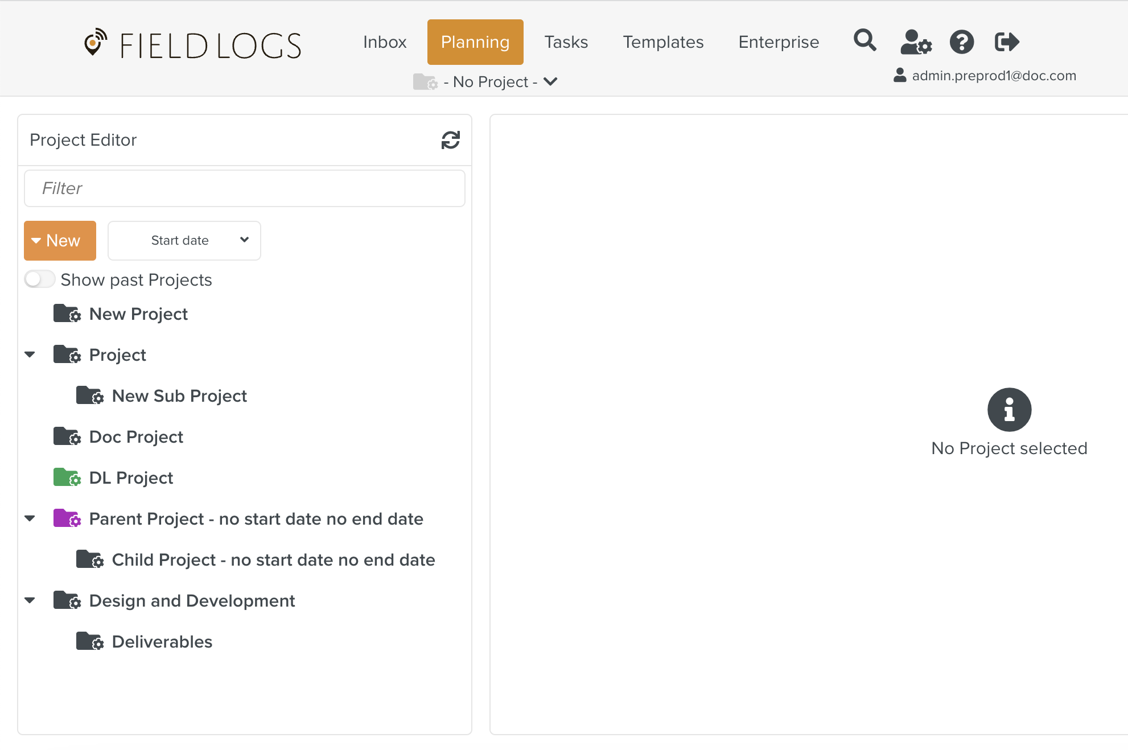Click the purple Parent Project folder icon

(x=67, y=518)
